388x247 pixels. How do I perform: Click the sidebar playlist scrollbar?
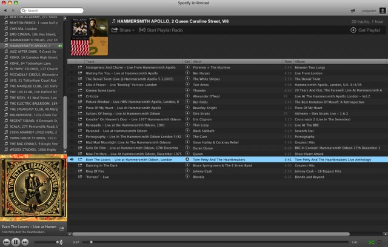65,122
